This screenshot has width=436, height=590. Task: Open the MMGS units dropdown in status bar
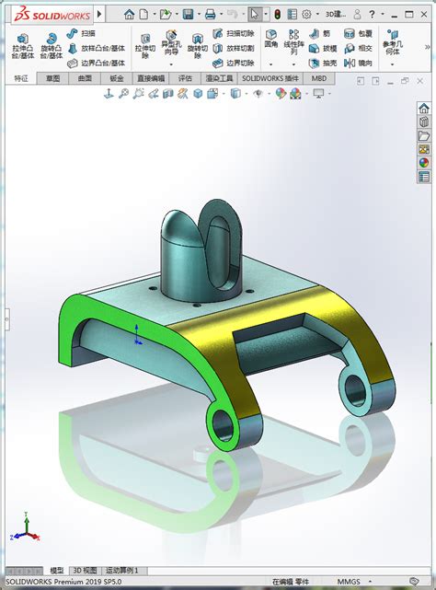pos(370,582)
